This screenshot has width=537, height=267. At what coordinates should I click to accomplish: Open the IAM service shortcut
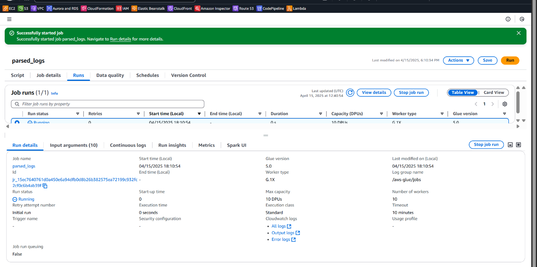(123, 8)
